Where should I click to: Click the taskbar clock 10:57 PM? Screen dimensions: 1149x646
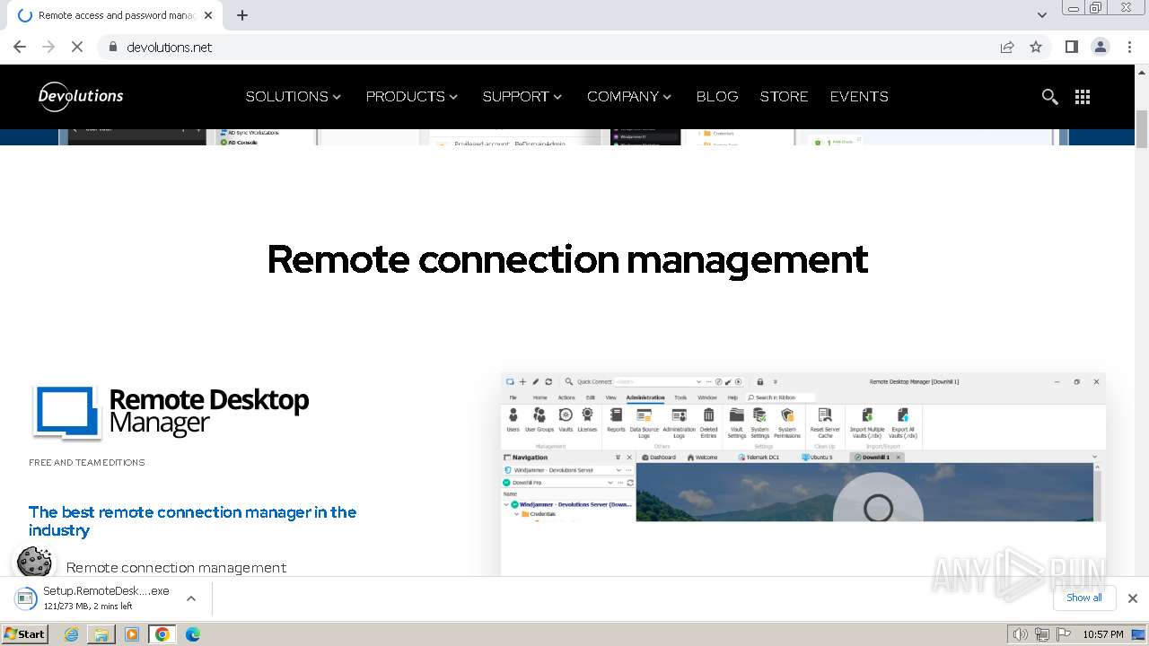(1103, 634)
